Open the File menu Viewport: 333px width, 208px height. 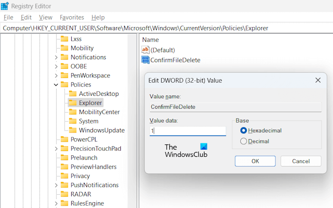pos(9,18)
